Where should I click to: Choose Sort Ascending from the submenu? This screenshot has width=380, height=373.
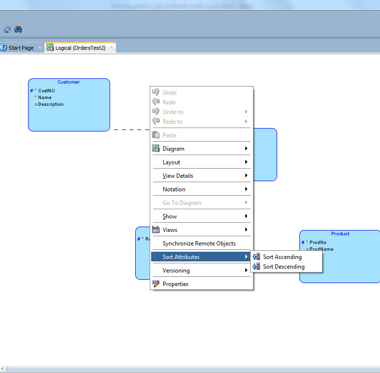tap(282, 257)
